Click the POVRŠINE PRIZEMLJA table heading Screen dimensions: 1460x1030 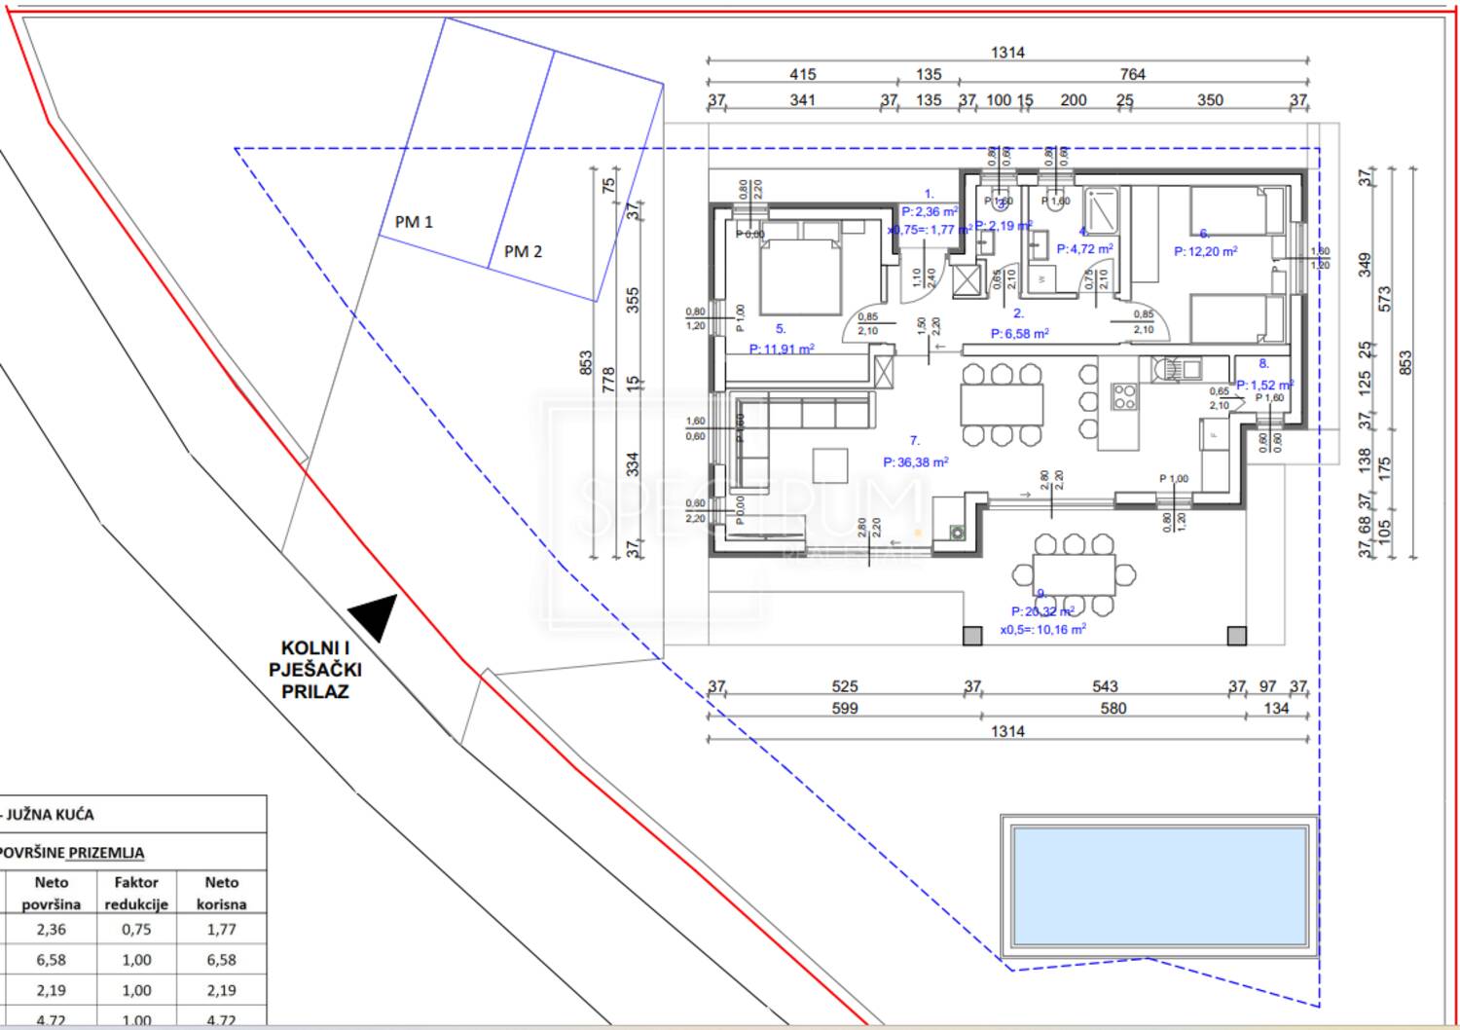(x=73, y=853)
